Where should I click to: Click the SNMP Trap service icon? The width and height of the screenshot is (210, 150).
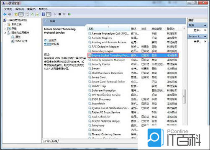coord(90,86)
